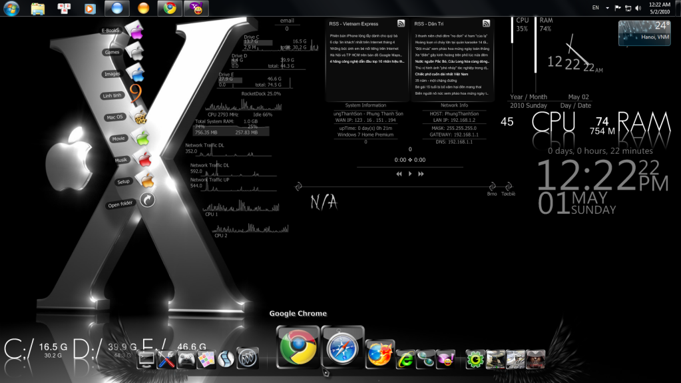
Task: Switch to Chrome window in taskbar
Action: click(x=169, y=8)
